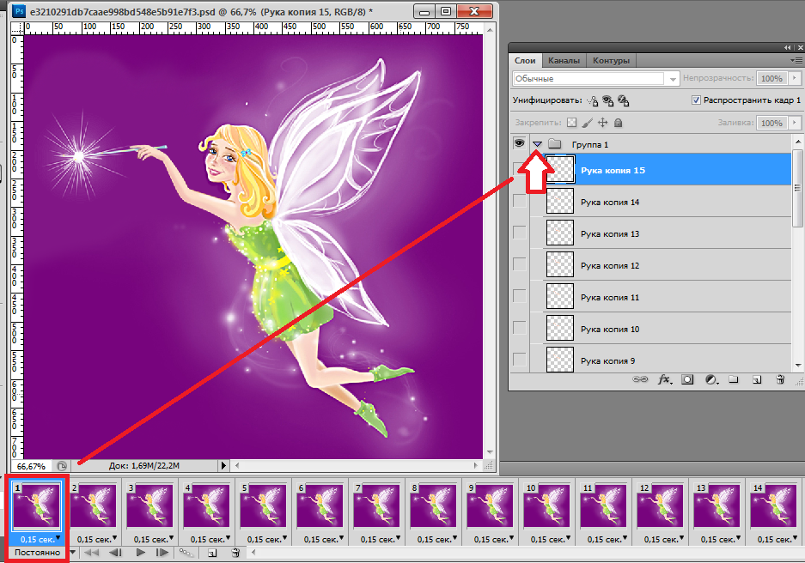
Task: Open frame 1 delay time dropdown
Action: 58,537
